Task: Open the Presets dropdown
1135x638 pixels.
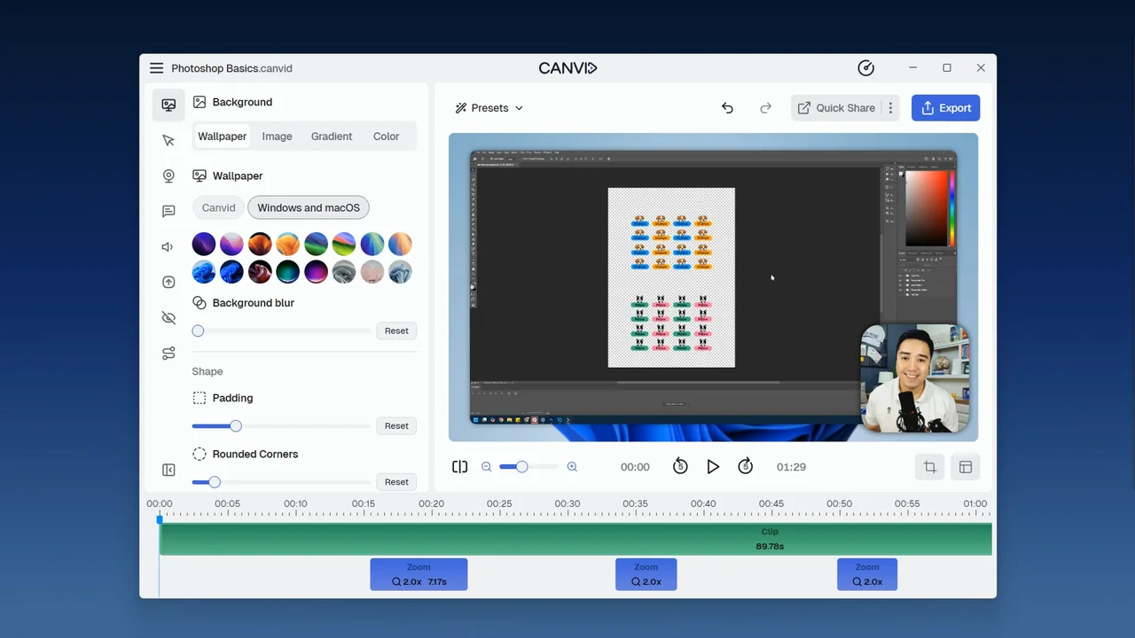Action: [489, 107]
